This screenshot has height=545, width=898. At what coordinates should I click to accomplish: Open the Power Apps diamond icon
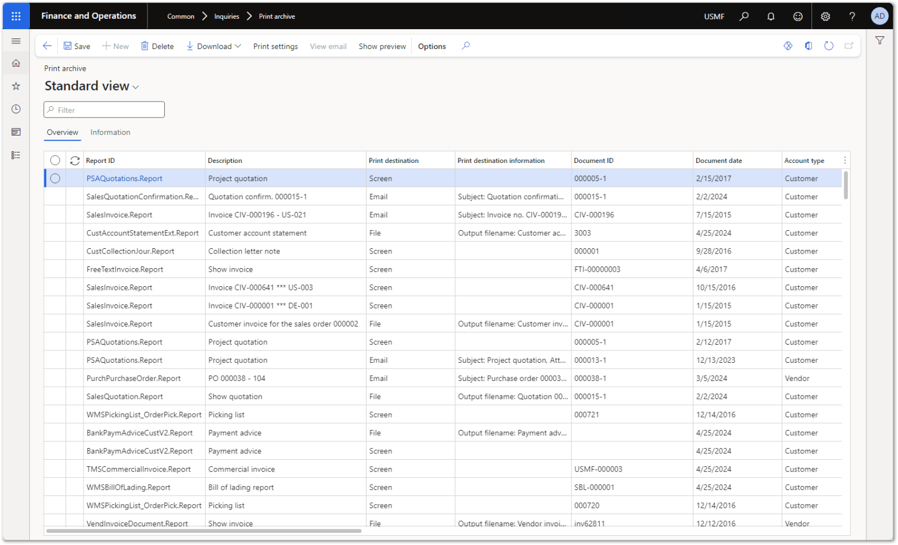(788, 46)
